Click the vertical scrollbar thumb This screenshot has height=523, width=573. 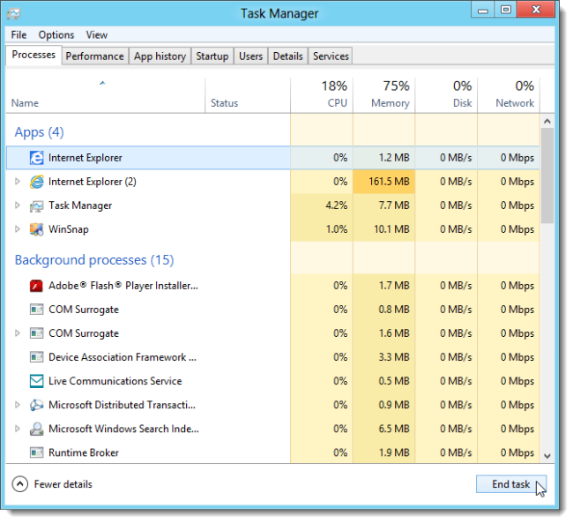[547, 176]
